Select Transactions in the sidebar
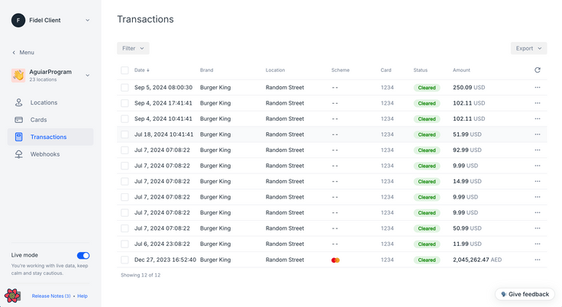This screenshot has height=307, width=562. click(50, 137)
